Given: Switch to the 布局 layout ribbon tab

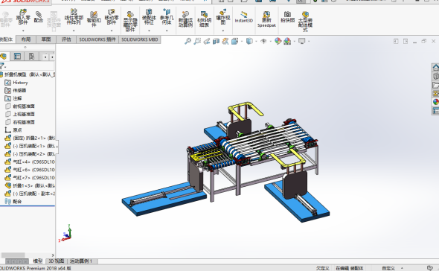Looking at the screenshot, I should [x=26, y=39].
